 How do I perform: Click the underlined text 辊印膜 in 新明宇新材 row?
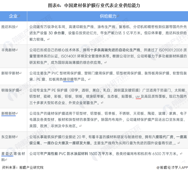pyautogui.click(x=68, y=79)
